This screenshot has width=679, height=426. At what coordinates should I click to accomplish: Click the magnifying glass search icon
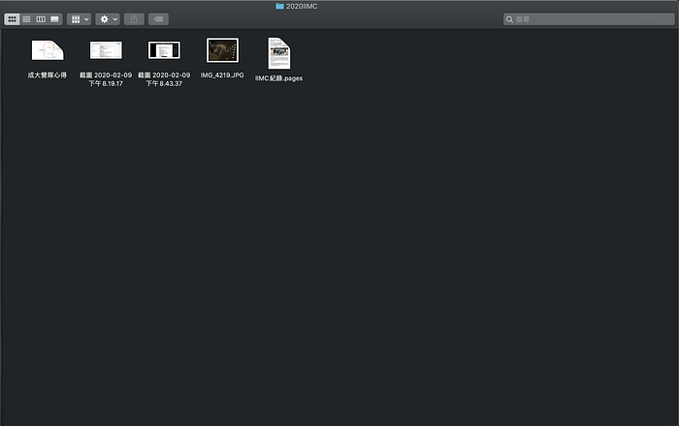[510, 19]
